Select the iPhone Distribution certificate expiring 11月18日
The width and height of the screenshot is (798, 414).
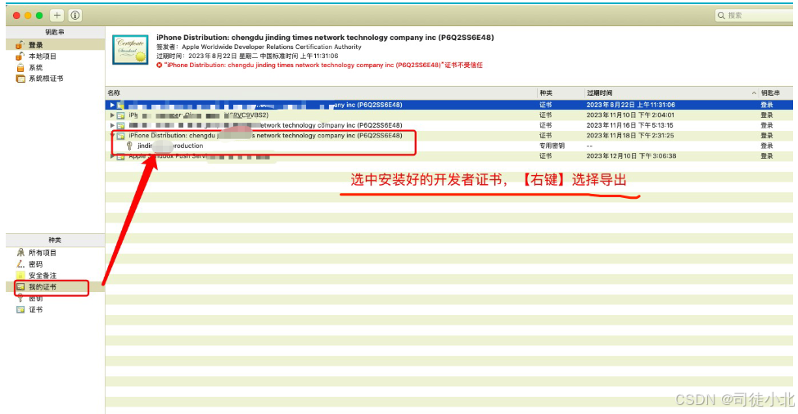click(x=449, y=135)
